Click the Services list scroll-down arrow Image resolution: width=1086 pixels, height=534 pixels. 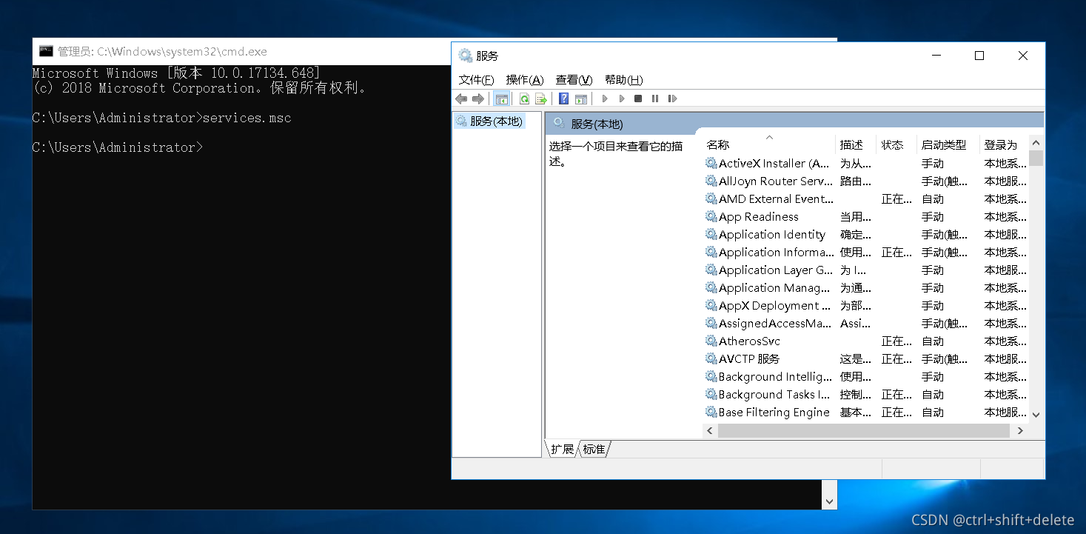1036,415
